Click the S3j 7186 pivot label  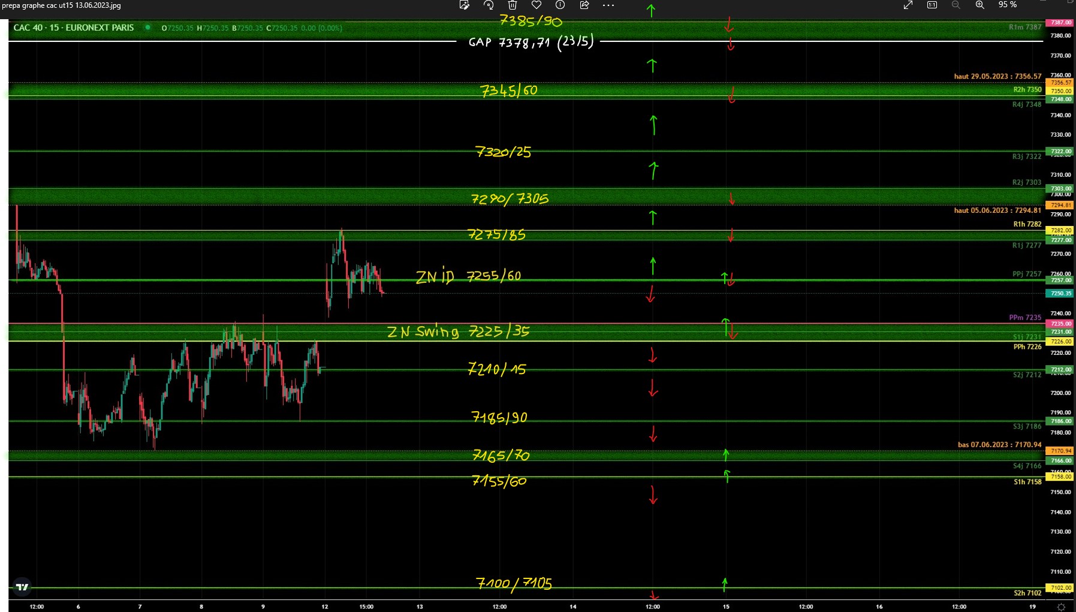(1027, 427)
